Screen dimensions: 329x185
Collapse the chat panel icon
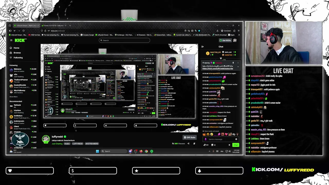click(202, 47)
